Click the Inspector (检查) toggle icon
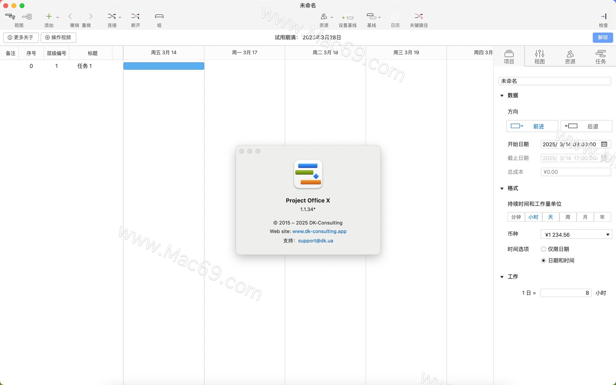The height and width of the screenshot is (385, 616). point(603,16)
